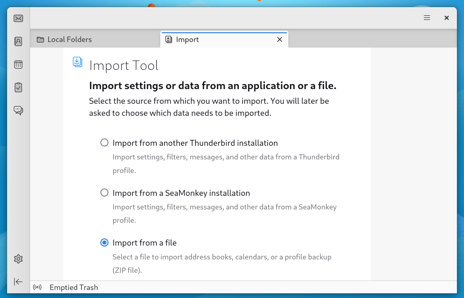Image resolution: width=464 pixels, height=298 pixels.
Task: Click the 'Select the source' instruction paragraph
Action: pyautogui.click(x=209, y=107)
